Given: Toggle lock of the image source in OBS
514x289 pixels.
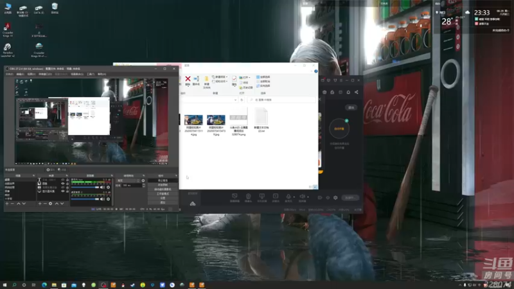Looking at the screenshot, I should pos(67,184).
